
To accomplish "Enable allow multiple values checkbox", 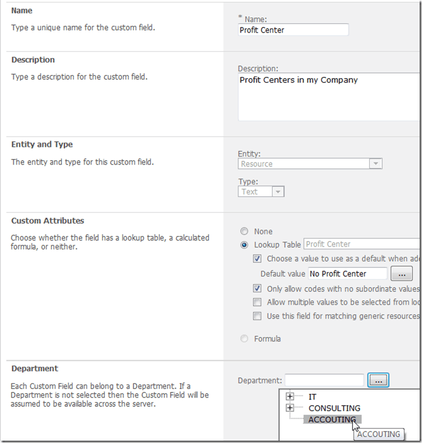I will pos(257,302).
